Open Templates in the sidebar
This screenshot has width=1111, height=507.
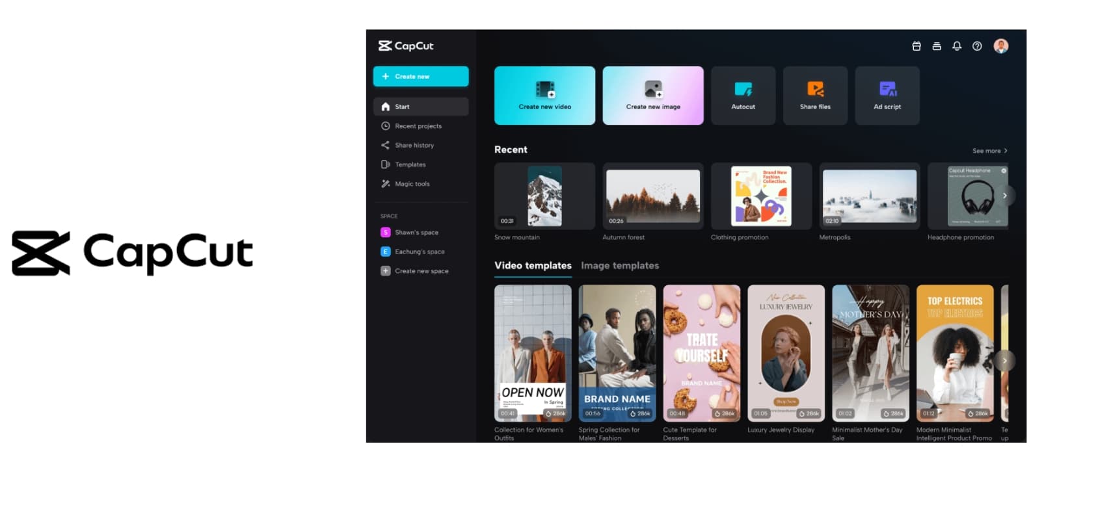point(421,164)
